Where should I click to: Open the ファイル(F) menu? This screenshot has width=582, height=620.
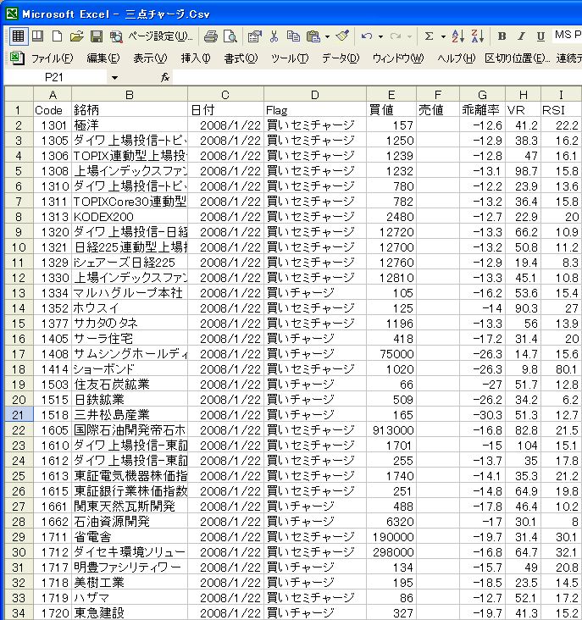click(x=52, y=58)
